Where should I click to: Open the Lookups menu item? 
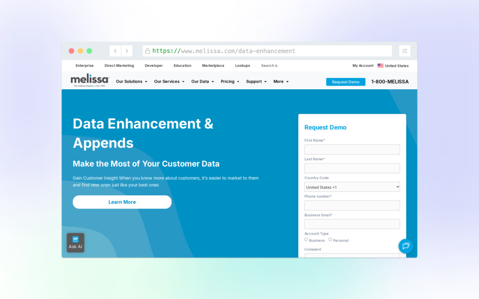(x=243, y=65)
